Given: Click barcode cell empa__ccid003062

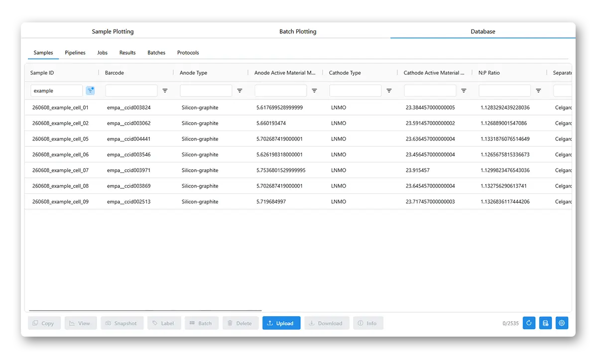Looking at the screenshot, I should tap(129, 123).
